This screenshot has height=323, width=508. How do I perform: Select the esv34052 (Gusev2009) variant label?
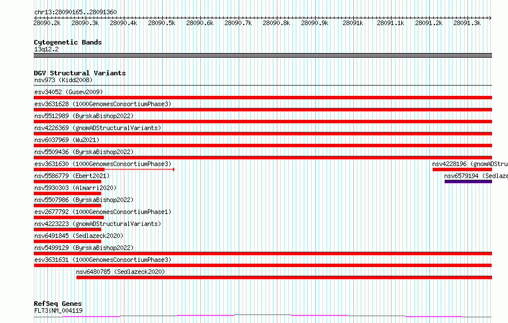[x=68, y=92]
